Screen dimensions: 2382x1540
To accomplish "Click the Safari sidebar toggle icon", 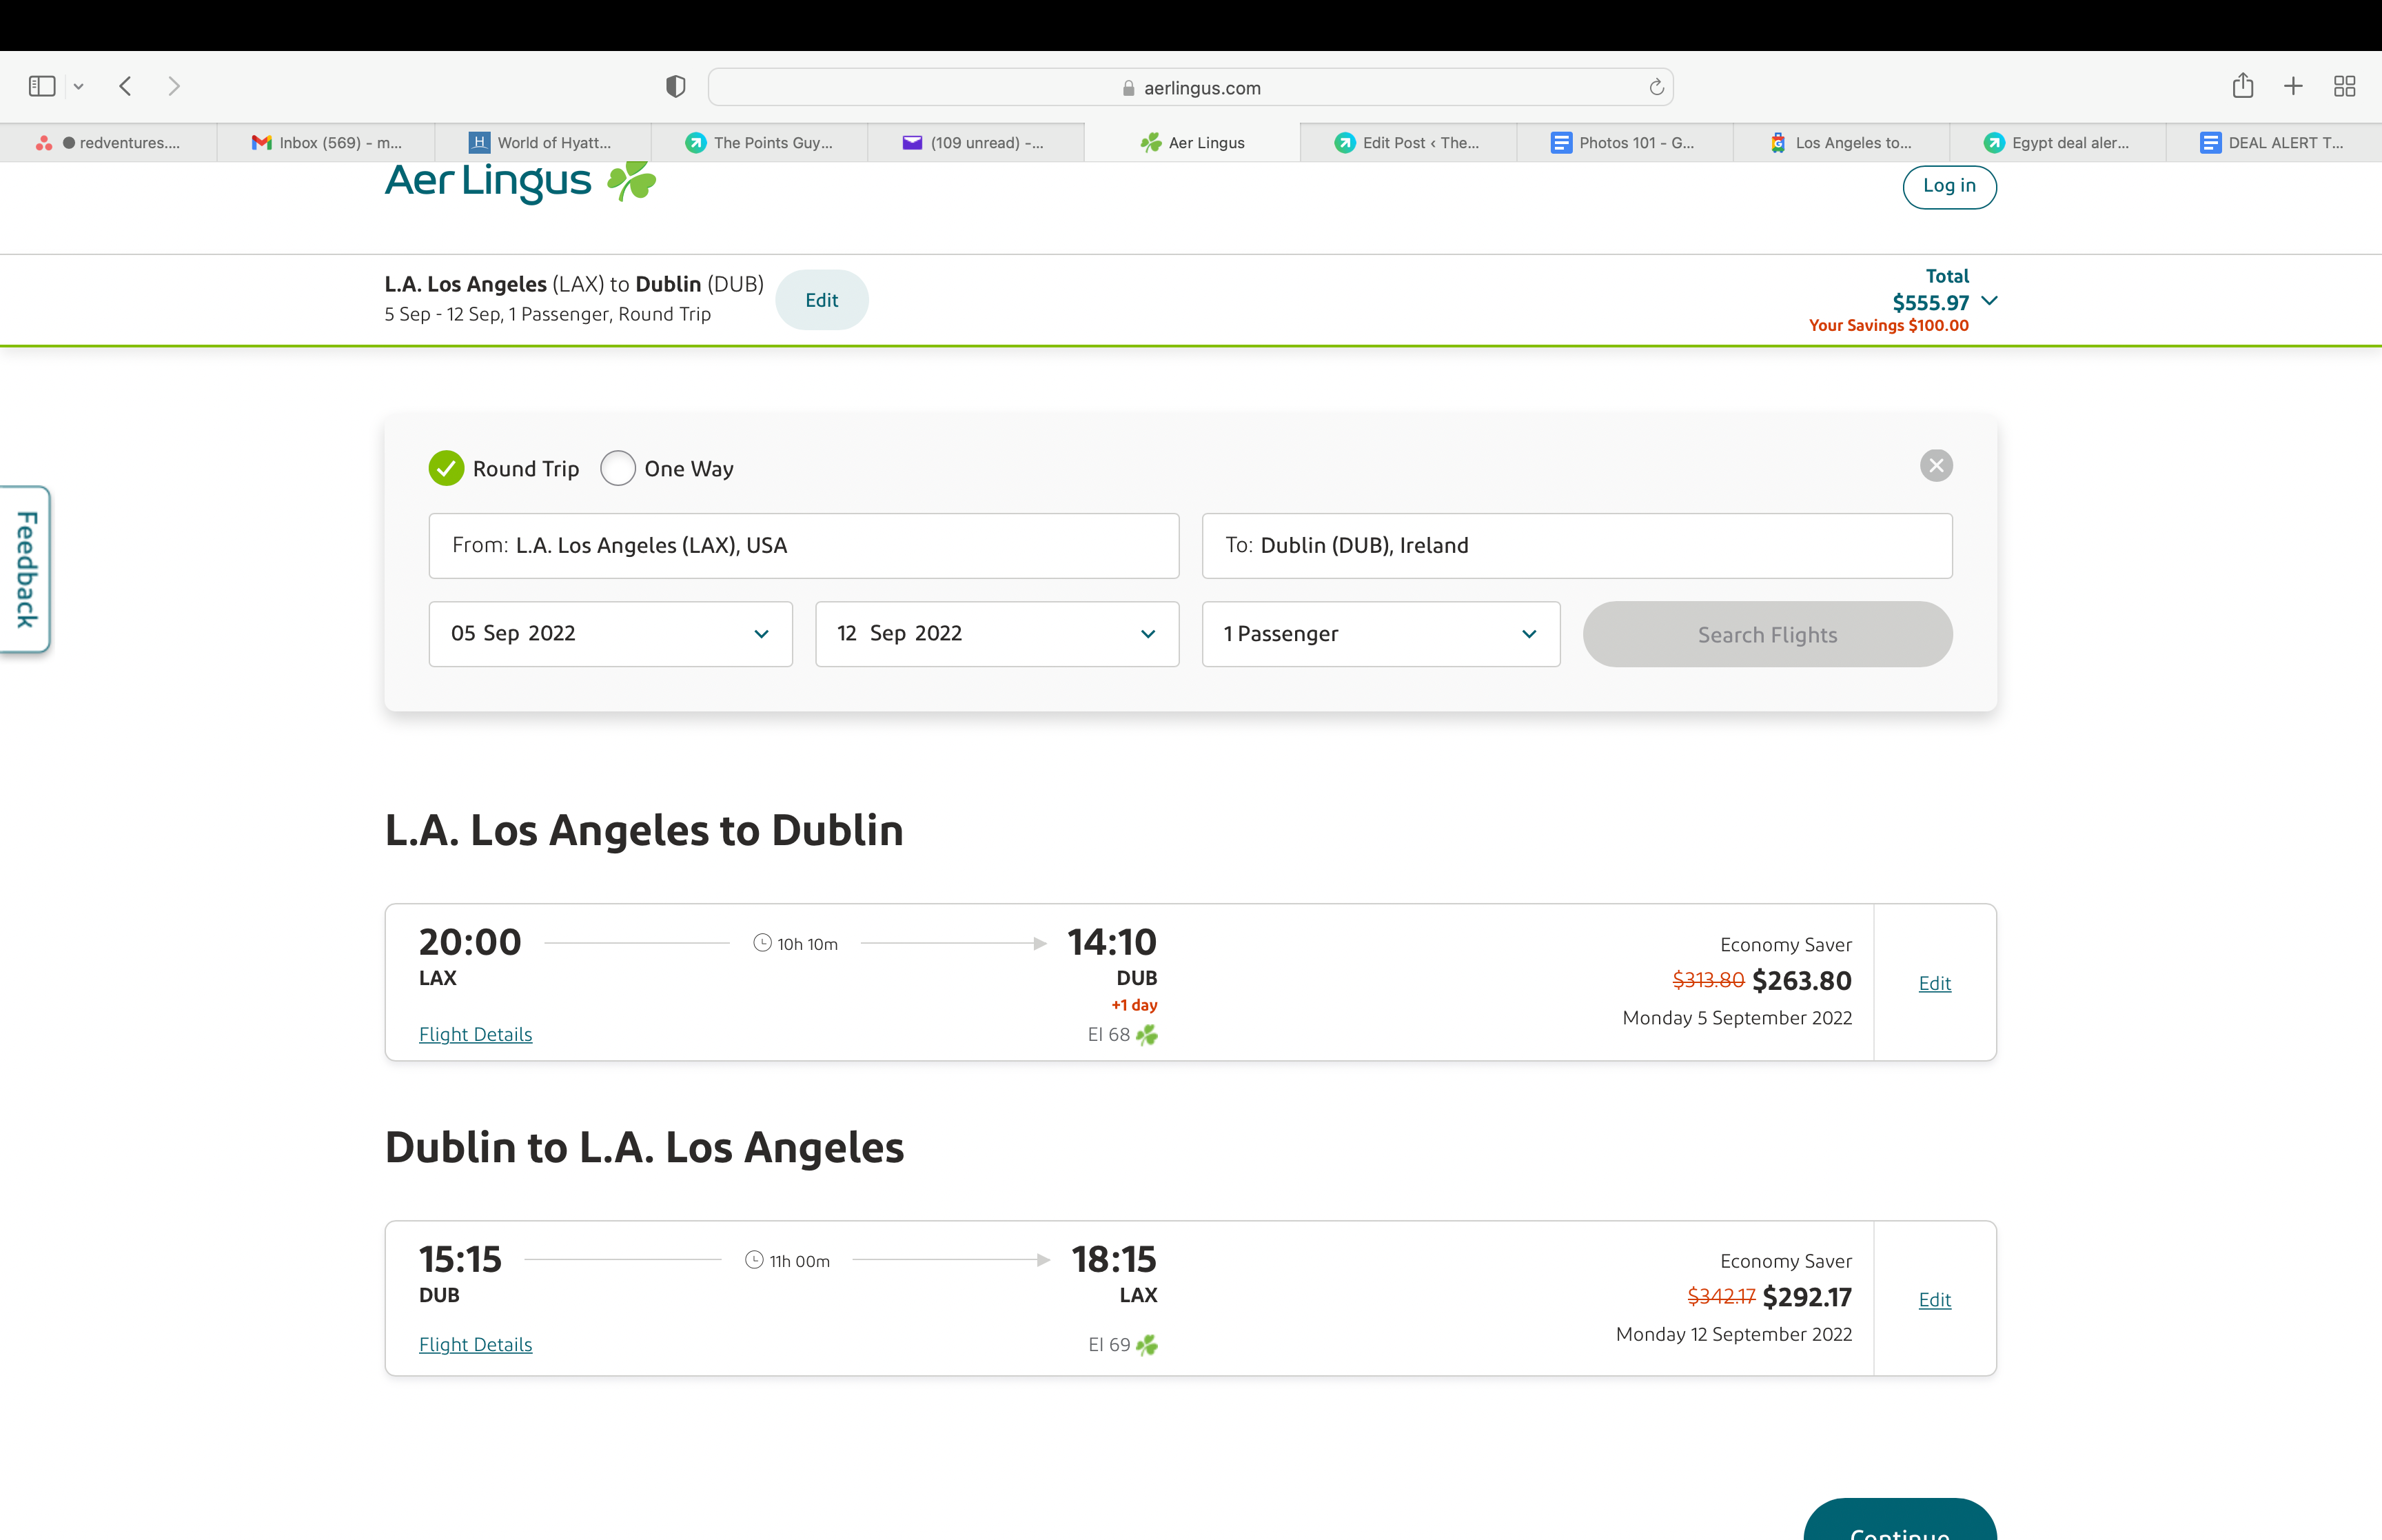I will pos(42,87).
